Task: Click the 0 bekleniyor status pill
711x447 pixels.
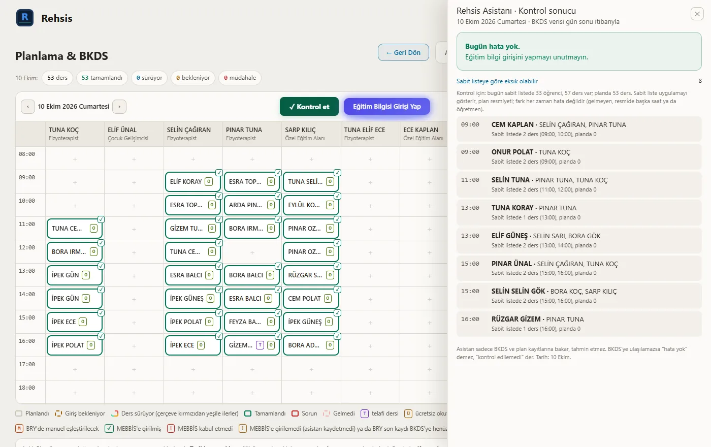Action: [x=193, y=78]
